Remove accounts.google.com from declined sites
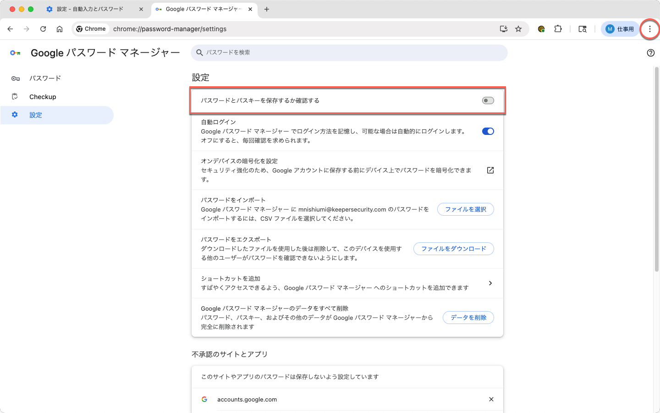 [491, 399]
